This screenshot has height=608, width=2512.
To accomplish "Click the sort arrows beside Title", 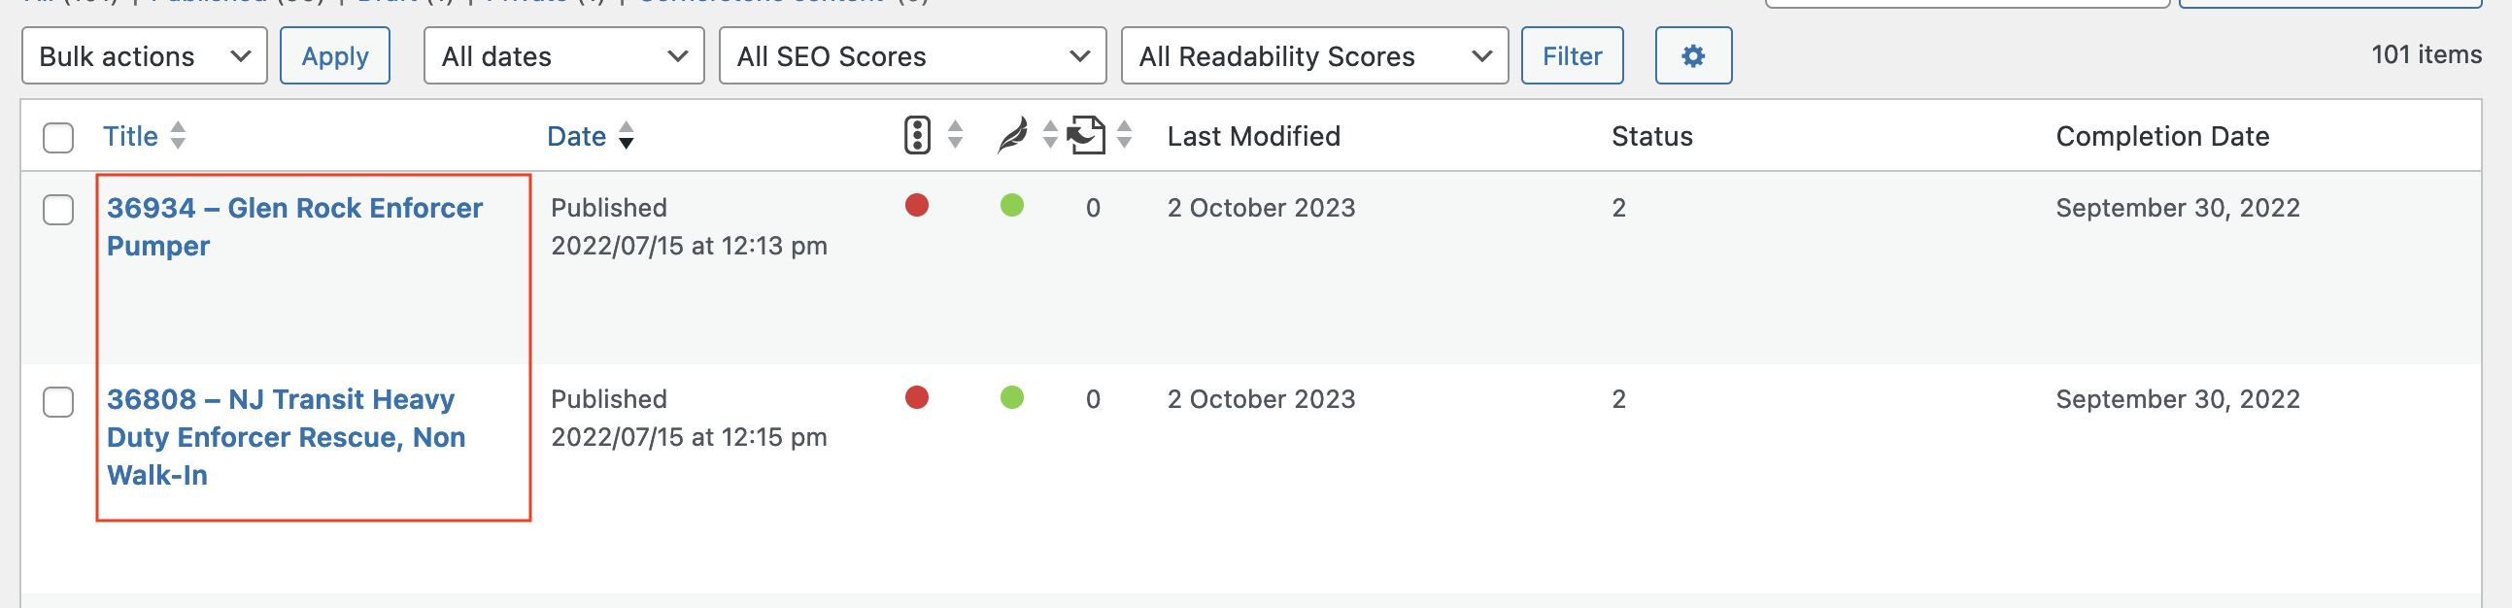I will click(x=178, y=135).
